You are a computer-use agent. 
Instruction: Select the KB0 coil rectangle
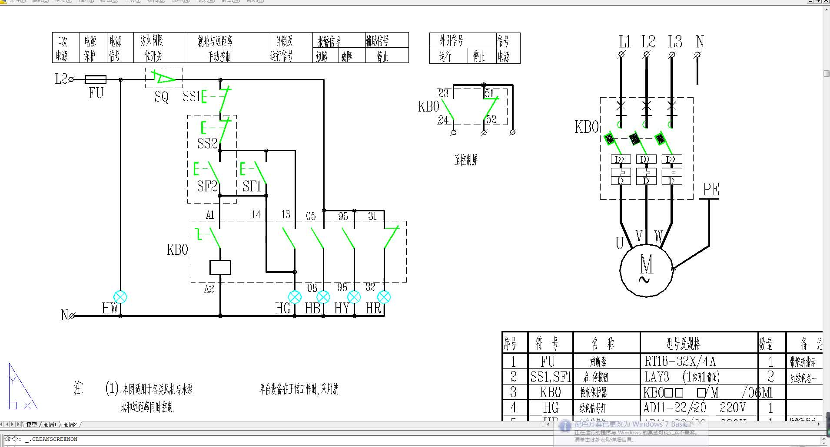220,267
